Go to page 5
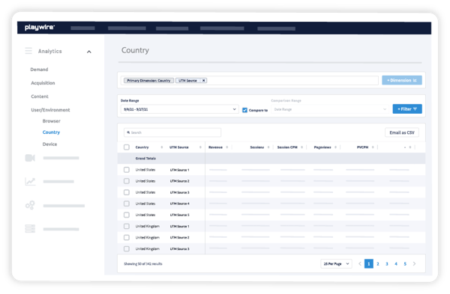Screen dimensions: 450x294 [x=405, y=264]
